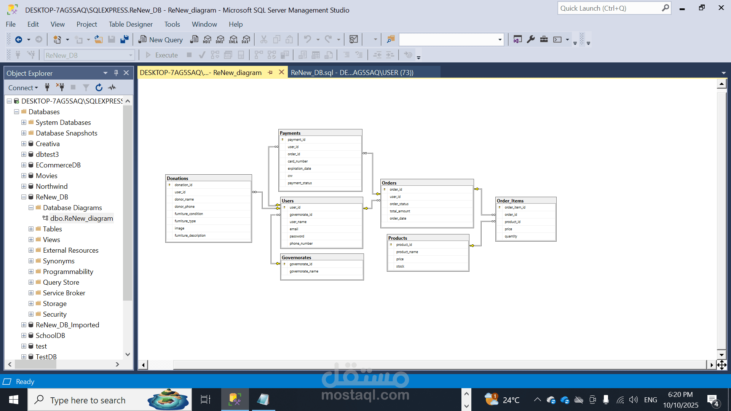Image resolution: width=731 pixels, height=411 pixels.
Task: Click the MDX query icon
Action: pyautogui.click(x=207, y=40)
